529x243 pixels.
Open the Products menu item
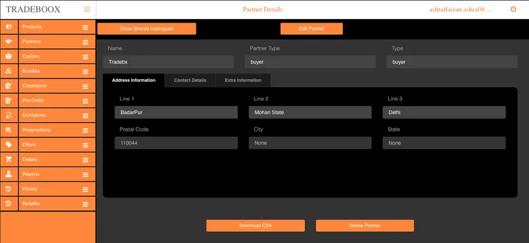57,27
